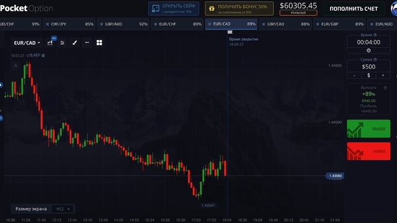Click the РЕАЛЬНЫЙ account type label
The width and height of the screenshot is (397, 223).
(x=298, y=12)
